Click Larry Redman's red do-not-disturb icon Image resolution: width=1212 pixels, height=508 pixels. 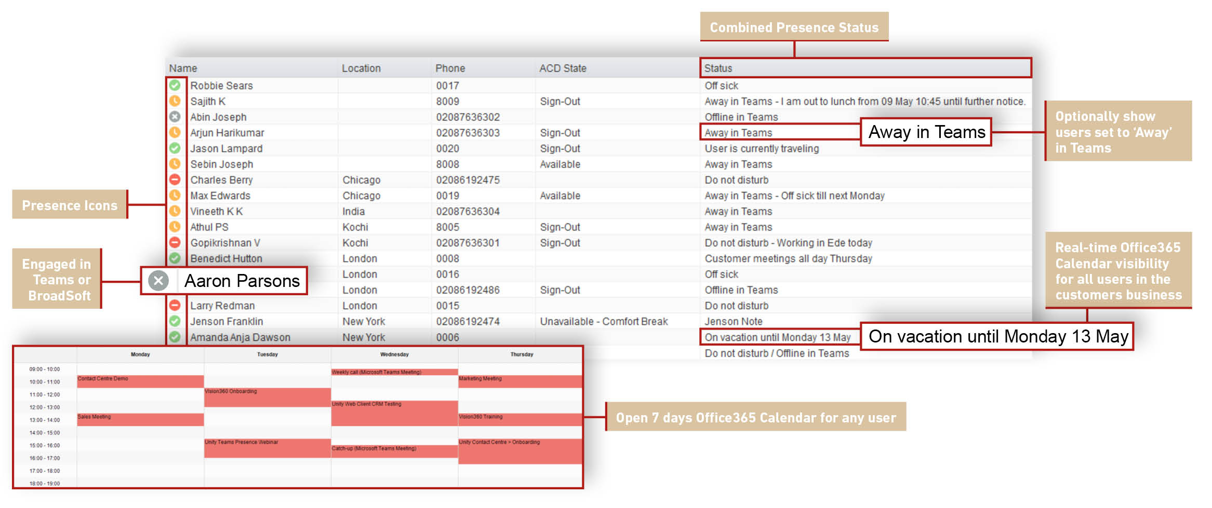tap(175, 305)
